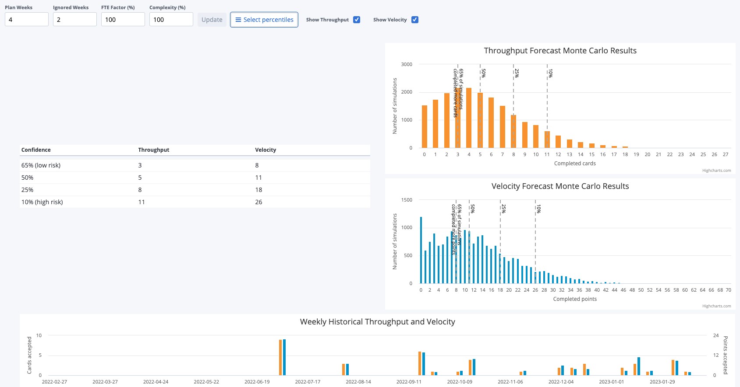Click the Plan Weeks input field
The image size is (740, 387).
[27, 20]
